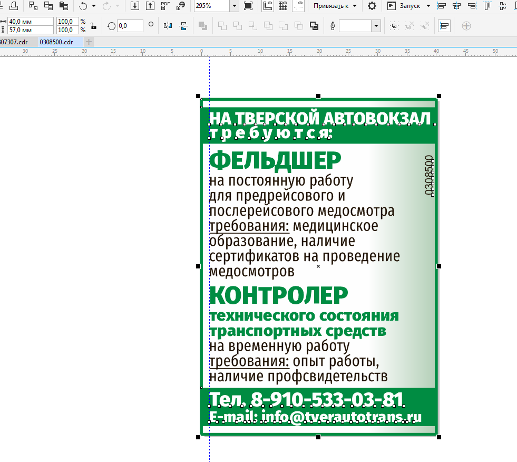Screen dimensions: 517x462
Task: Mirror the selection vertically
Action: (x=183, y=26)
